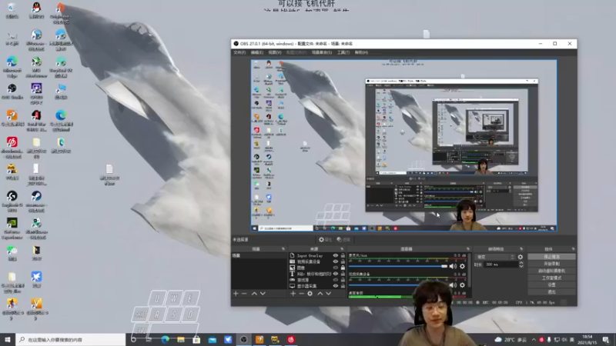The image size is (616, 346).
Task: Click 停止推流 stop streaming button
Action: tap(551, 257)
